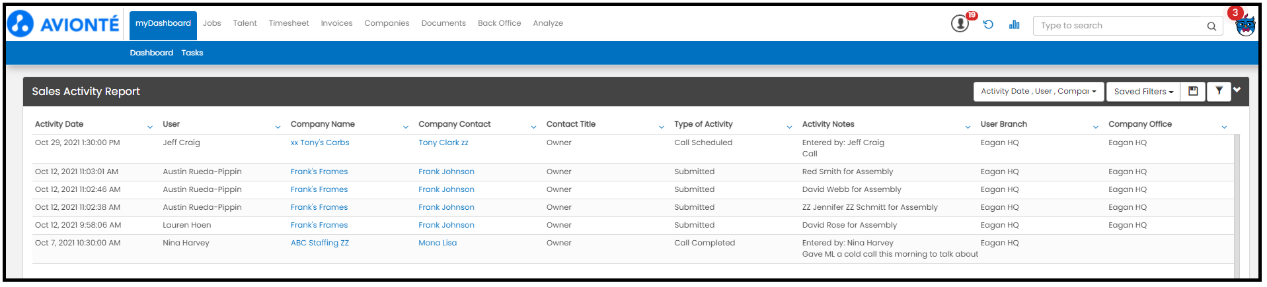Collapse the Sales Activity Report panel chevron
Image resolution: width=1267 pixels, height=287 pixels.
(1237, 90)
